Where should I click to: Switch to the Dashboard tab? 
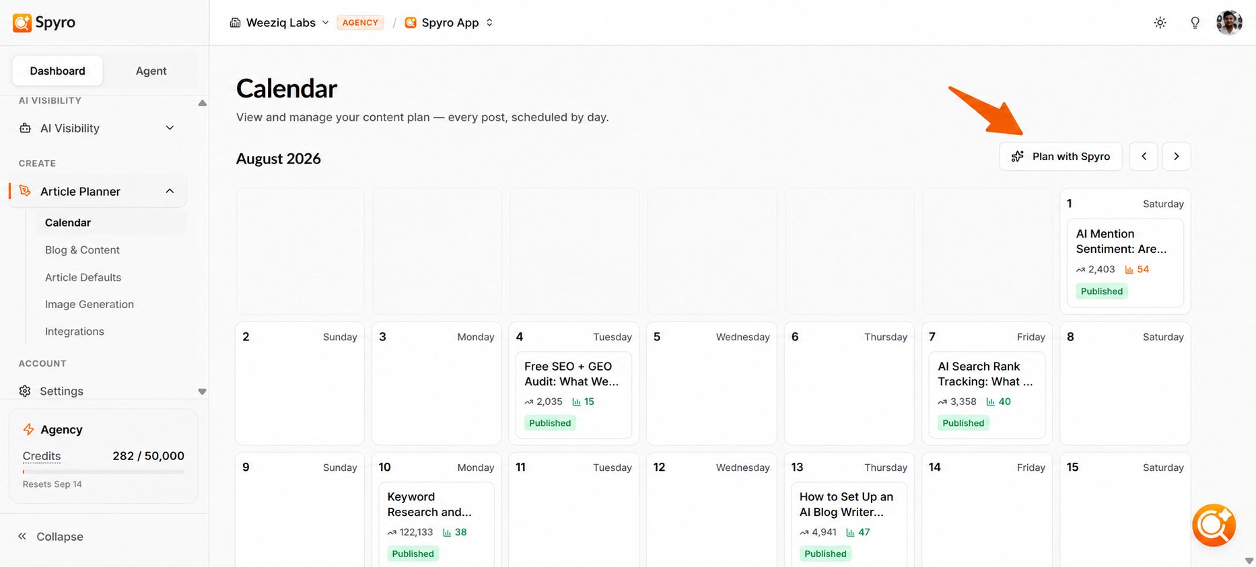pyautogui.click(x=57, y=71)
